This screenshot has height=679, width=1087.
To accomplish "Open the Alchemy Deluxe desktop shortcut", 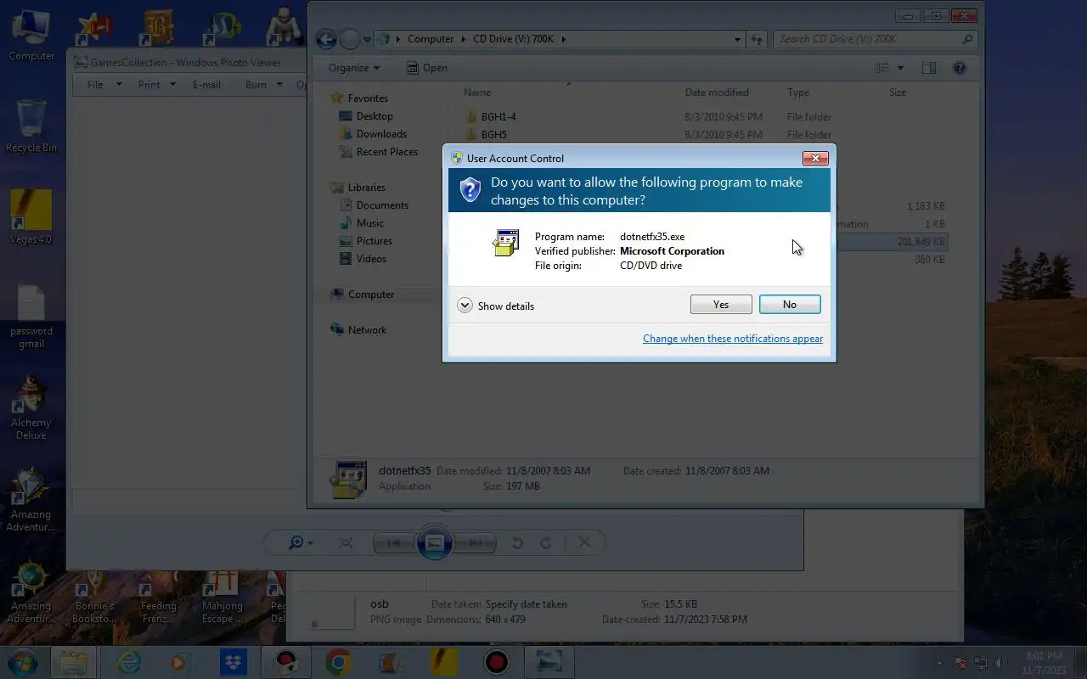I will click(31, 407).
